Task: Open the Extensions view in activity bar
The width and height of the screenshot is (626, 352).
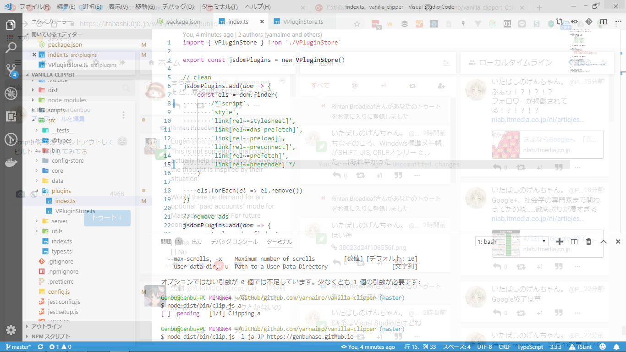Action: (x=11, y=116)
